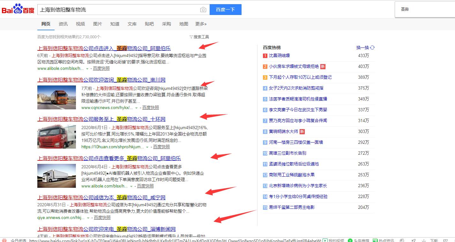
Task: Switch to the 视频 tab
Action: pyautogui.click(x=80, y=24)
